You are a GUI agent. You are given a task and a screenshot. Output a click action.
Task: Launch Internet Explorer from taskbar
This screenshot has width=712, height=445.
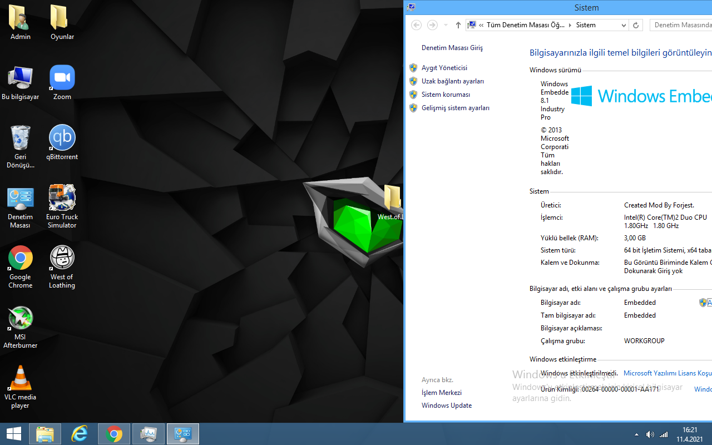pos(80,434)
